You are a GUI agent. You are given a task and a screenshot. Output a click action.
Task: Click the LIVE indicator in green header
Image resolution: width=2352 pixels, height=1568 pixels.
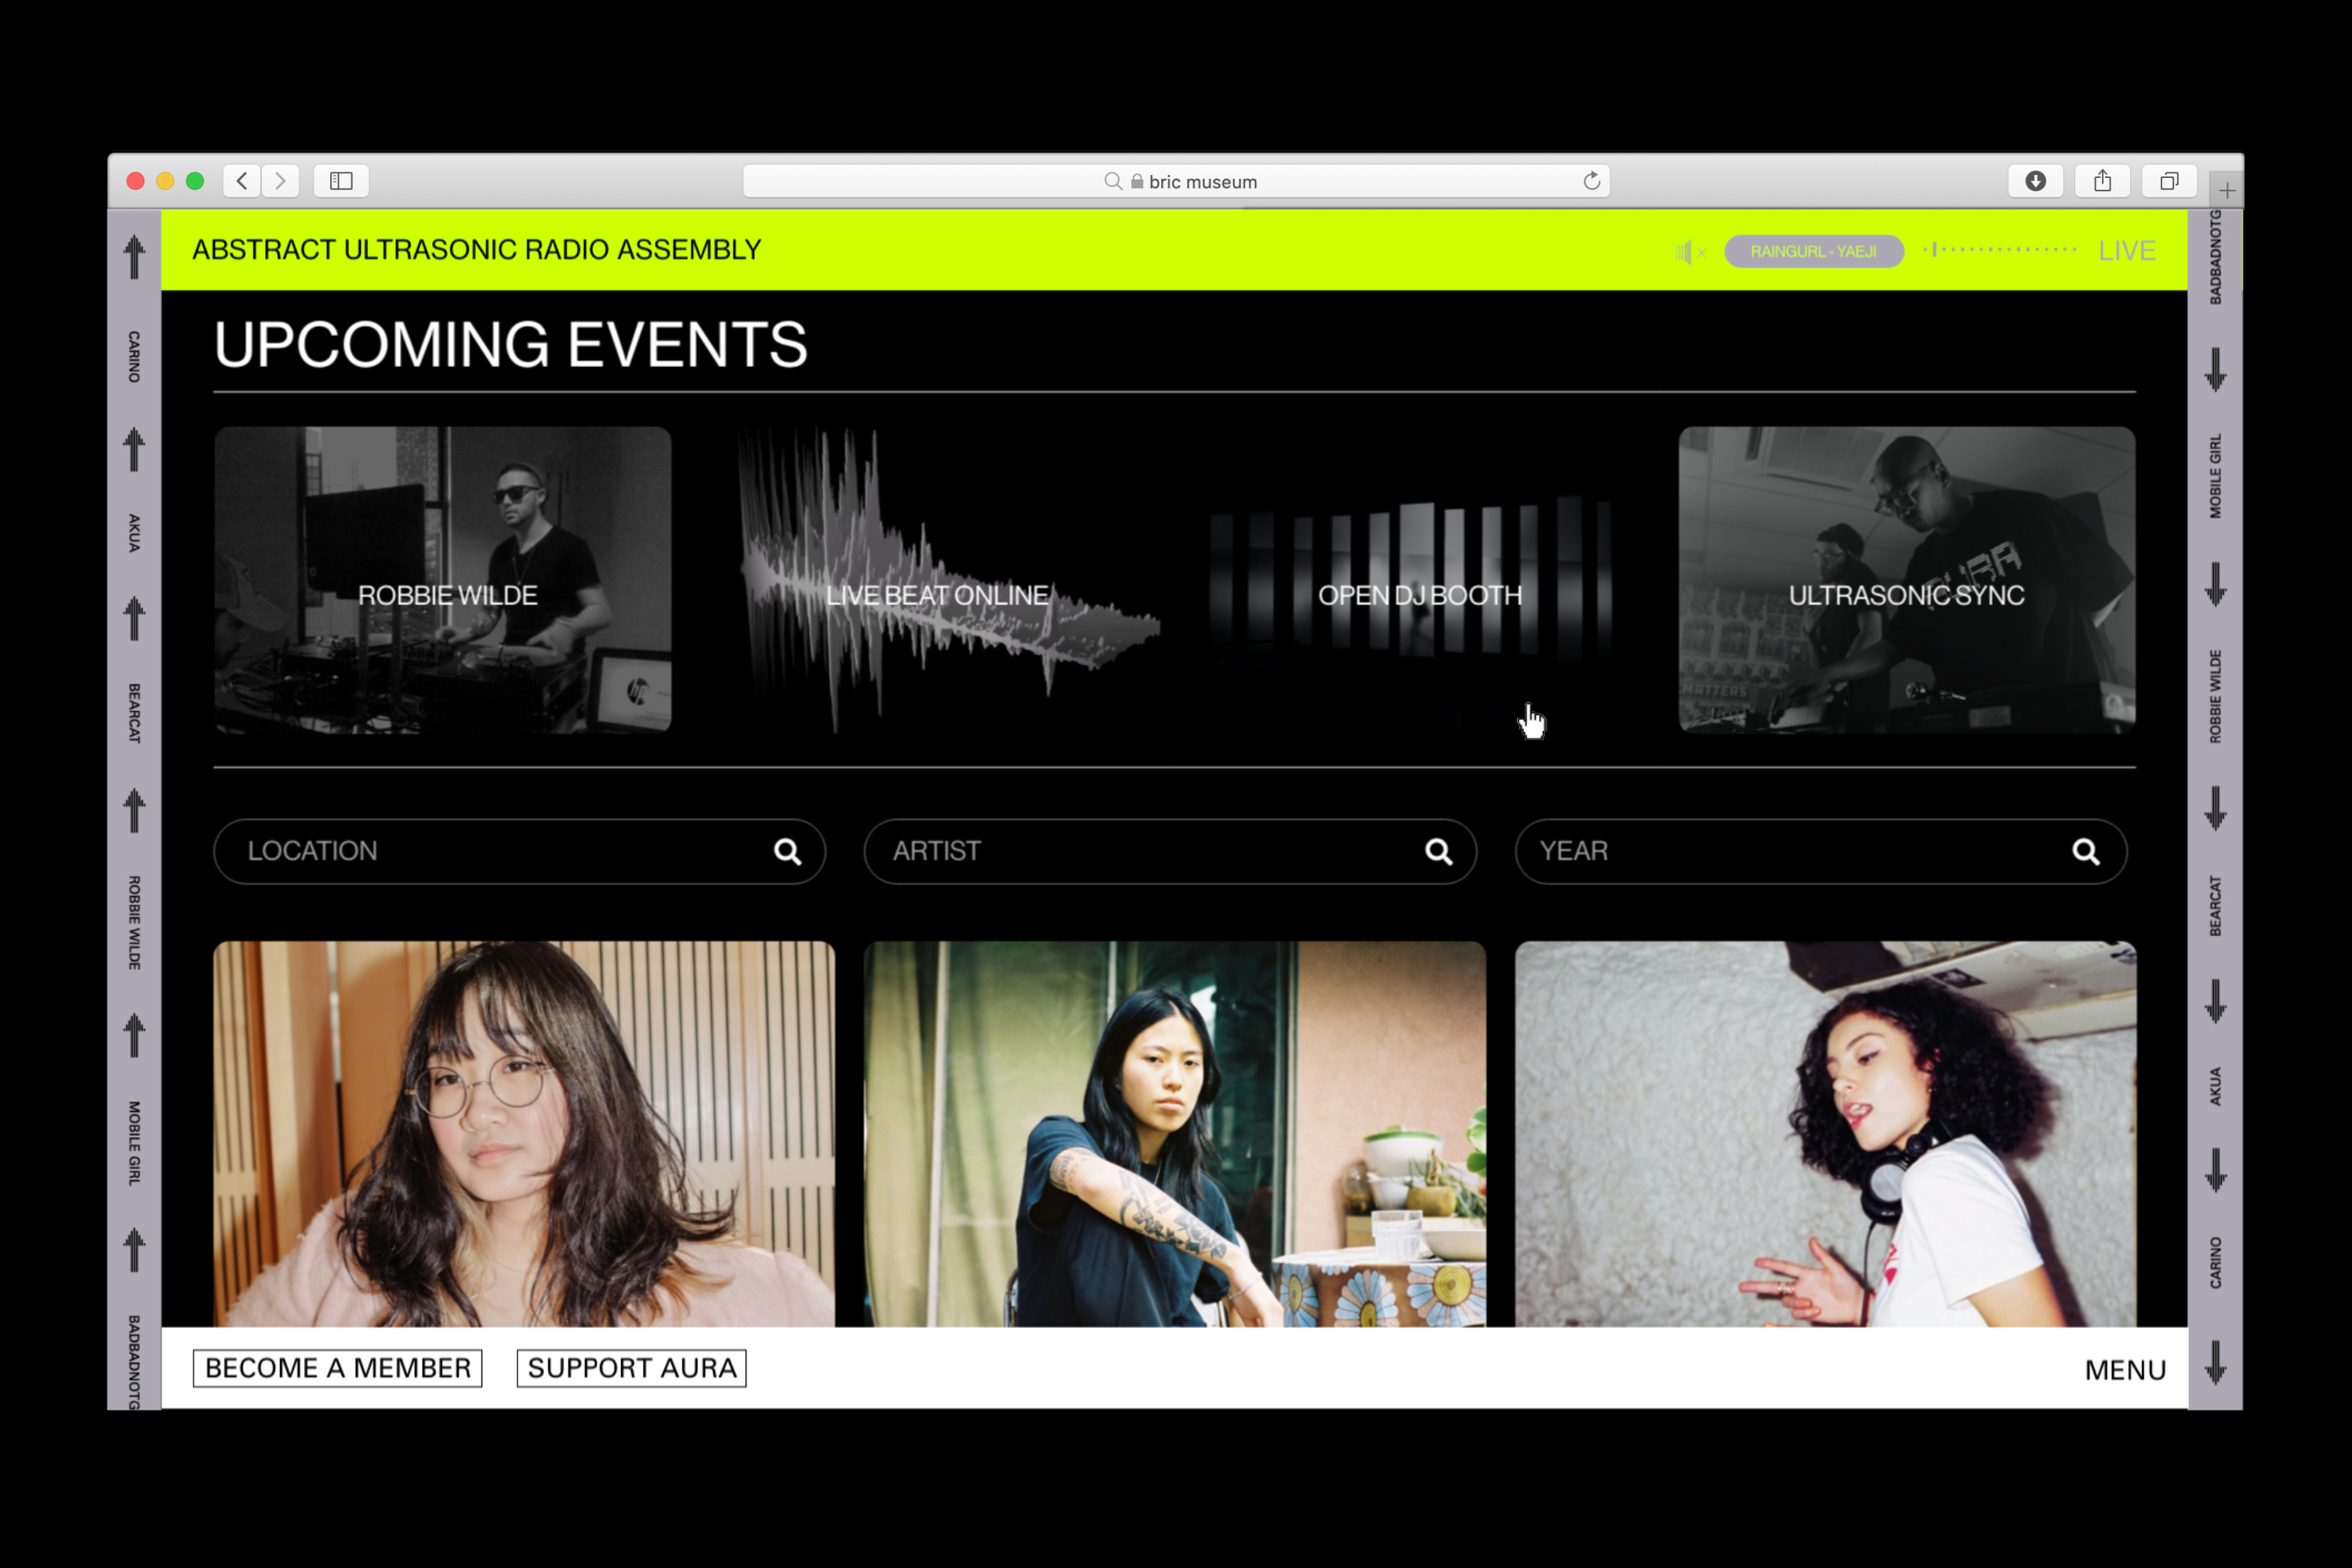[2126, 251]
